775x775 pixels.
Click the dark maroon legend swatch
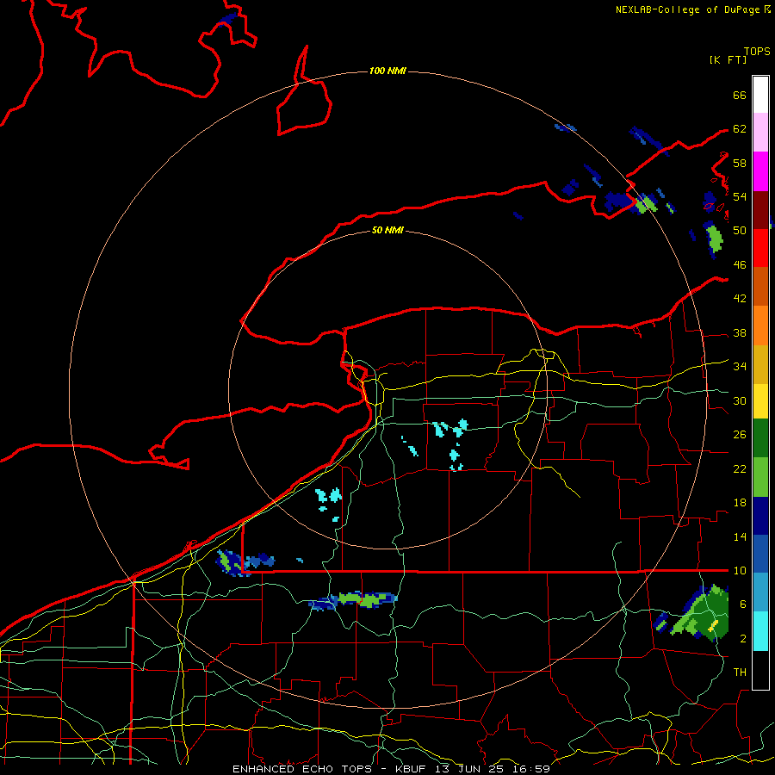click(x=760, y=210)
